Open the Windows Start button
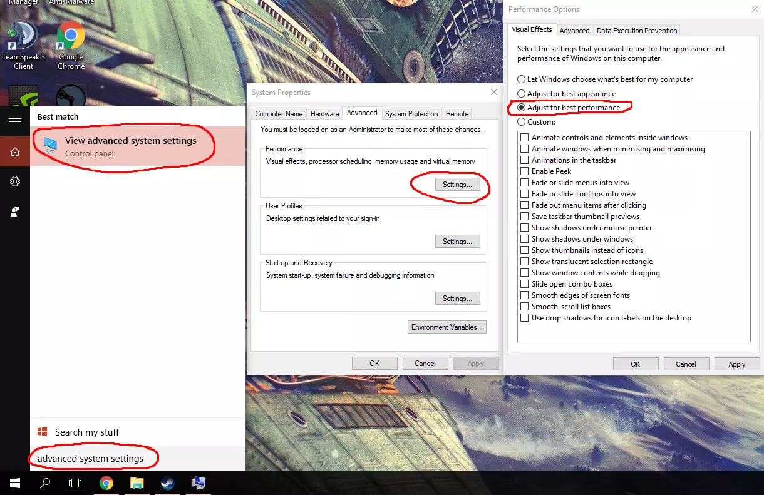Image resolution: width=764 pixels, height=495 pixels. click(15, 483)
